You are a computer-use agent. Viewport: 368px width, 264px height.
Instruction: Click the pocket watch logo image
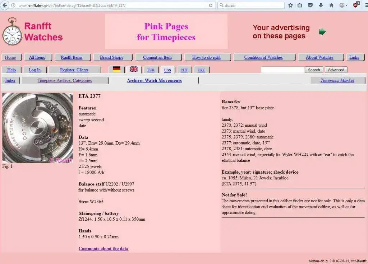[12, 32]
